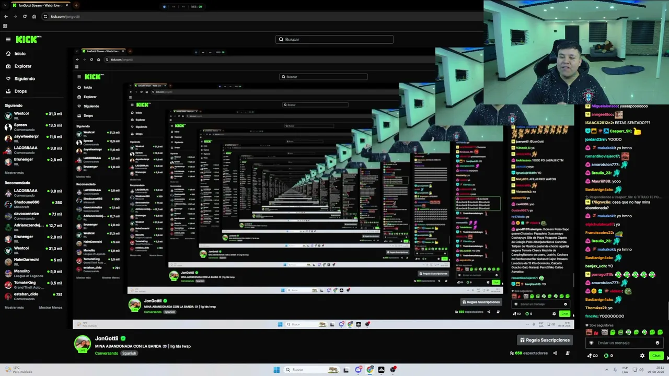Open the Conversando category link
This screenshot has height=376, width=669.
tap(107, 354)
